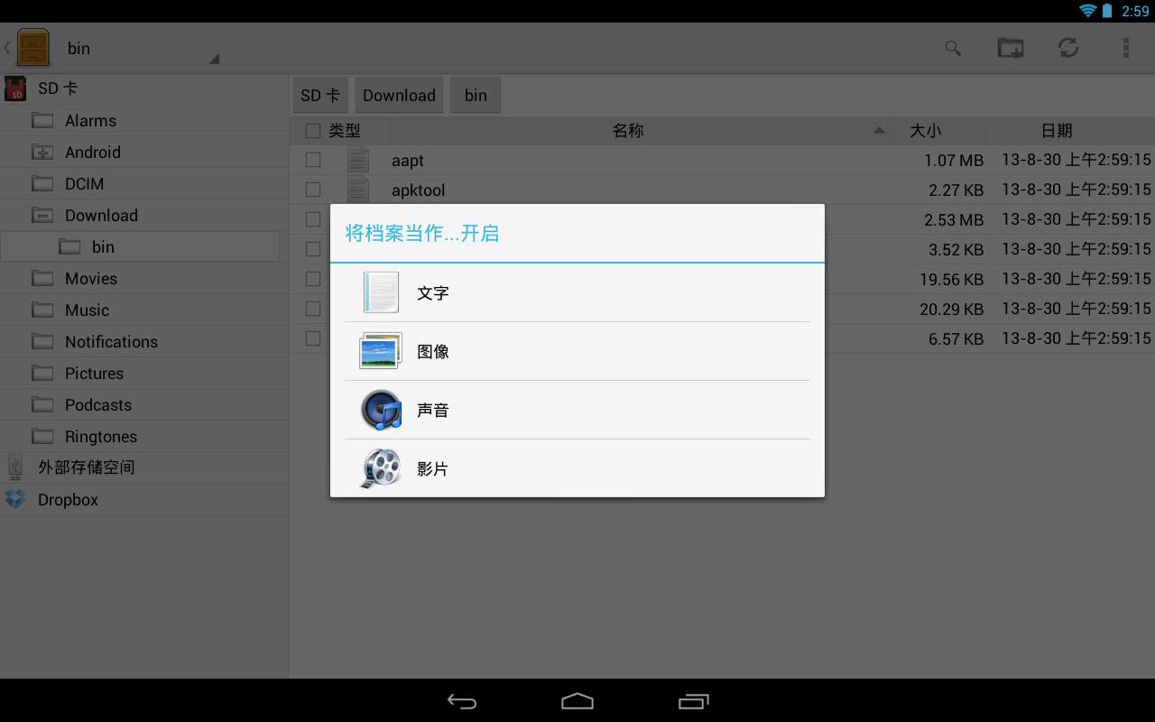Viewport: 1155px width, 722px height.
Task: Click the bin breadcrumb button
Action: [476, 95]
